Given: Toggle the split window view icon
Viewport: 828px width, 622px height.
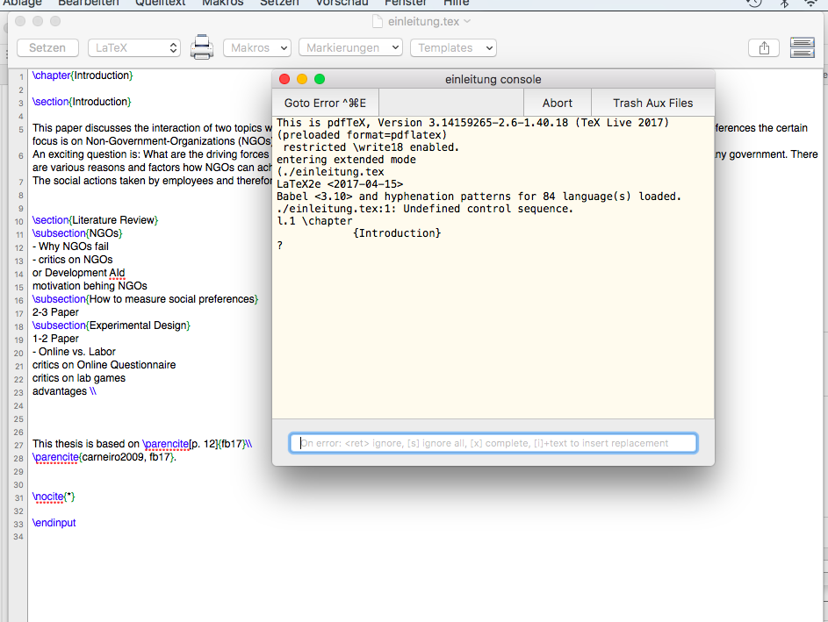Looking at the screenshot, I should (803, 47).
